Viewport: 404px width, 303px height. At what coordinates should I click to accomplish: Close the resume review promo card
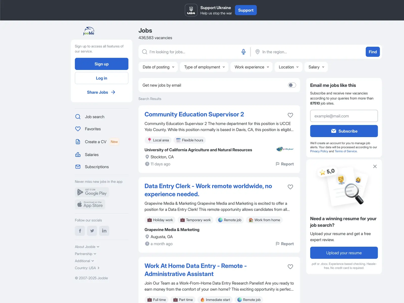375,166
